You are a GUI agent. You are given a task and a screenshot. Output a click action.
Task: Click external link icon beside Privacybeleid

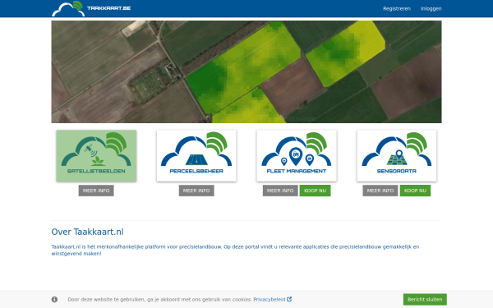pyautogui.click(x=289, y=299)
